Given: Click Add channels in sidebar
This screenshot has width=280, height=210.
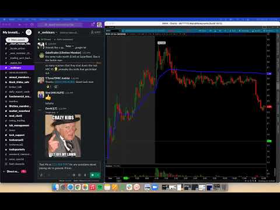Looking at the screenshot, I should point(16,164).
